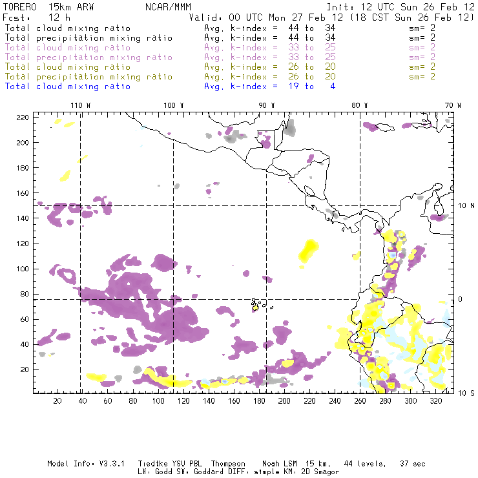Image resolution: width=478 pixels, height=478 pixels.
Task: Click blue 'Avg. k-index = 19 to 4' text
Action: pyautogui.click(x=270, y=87)
